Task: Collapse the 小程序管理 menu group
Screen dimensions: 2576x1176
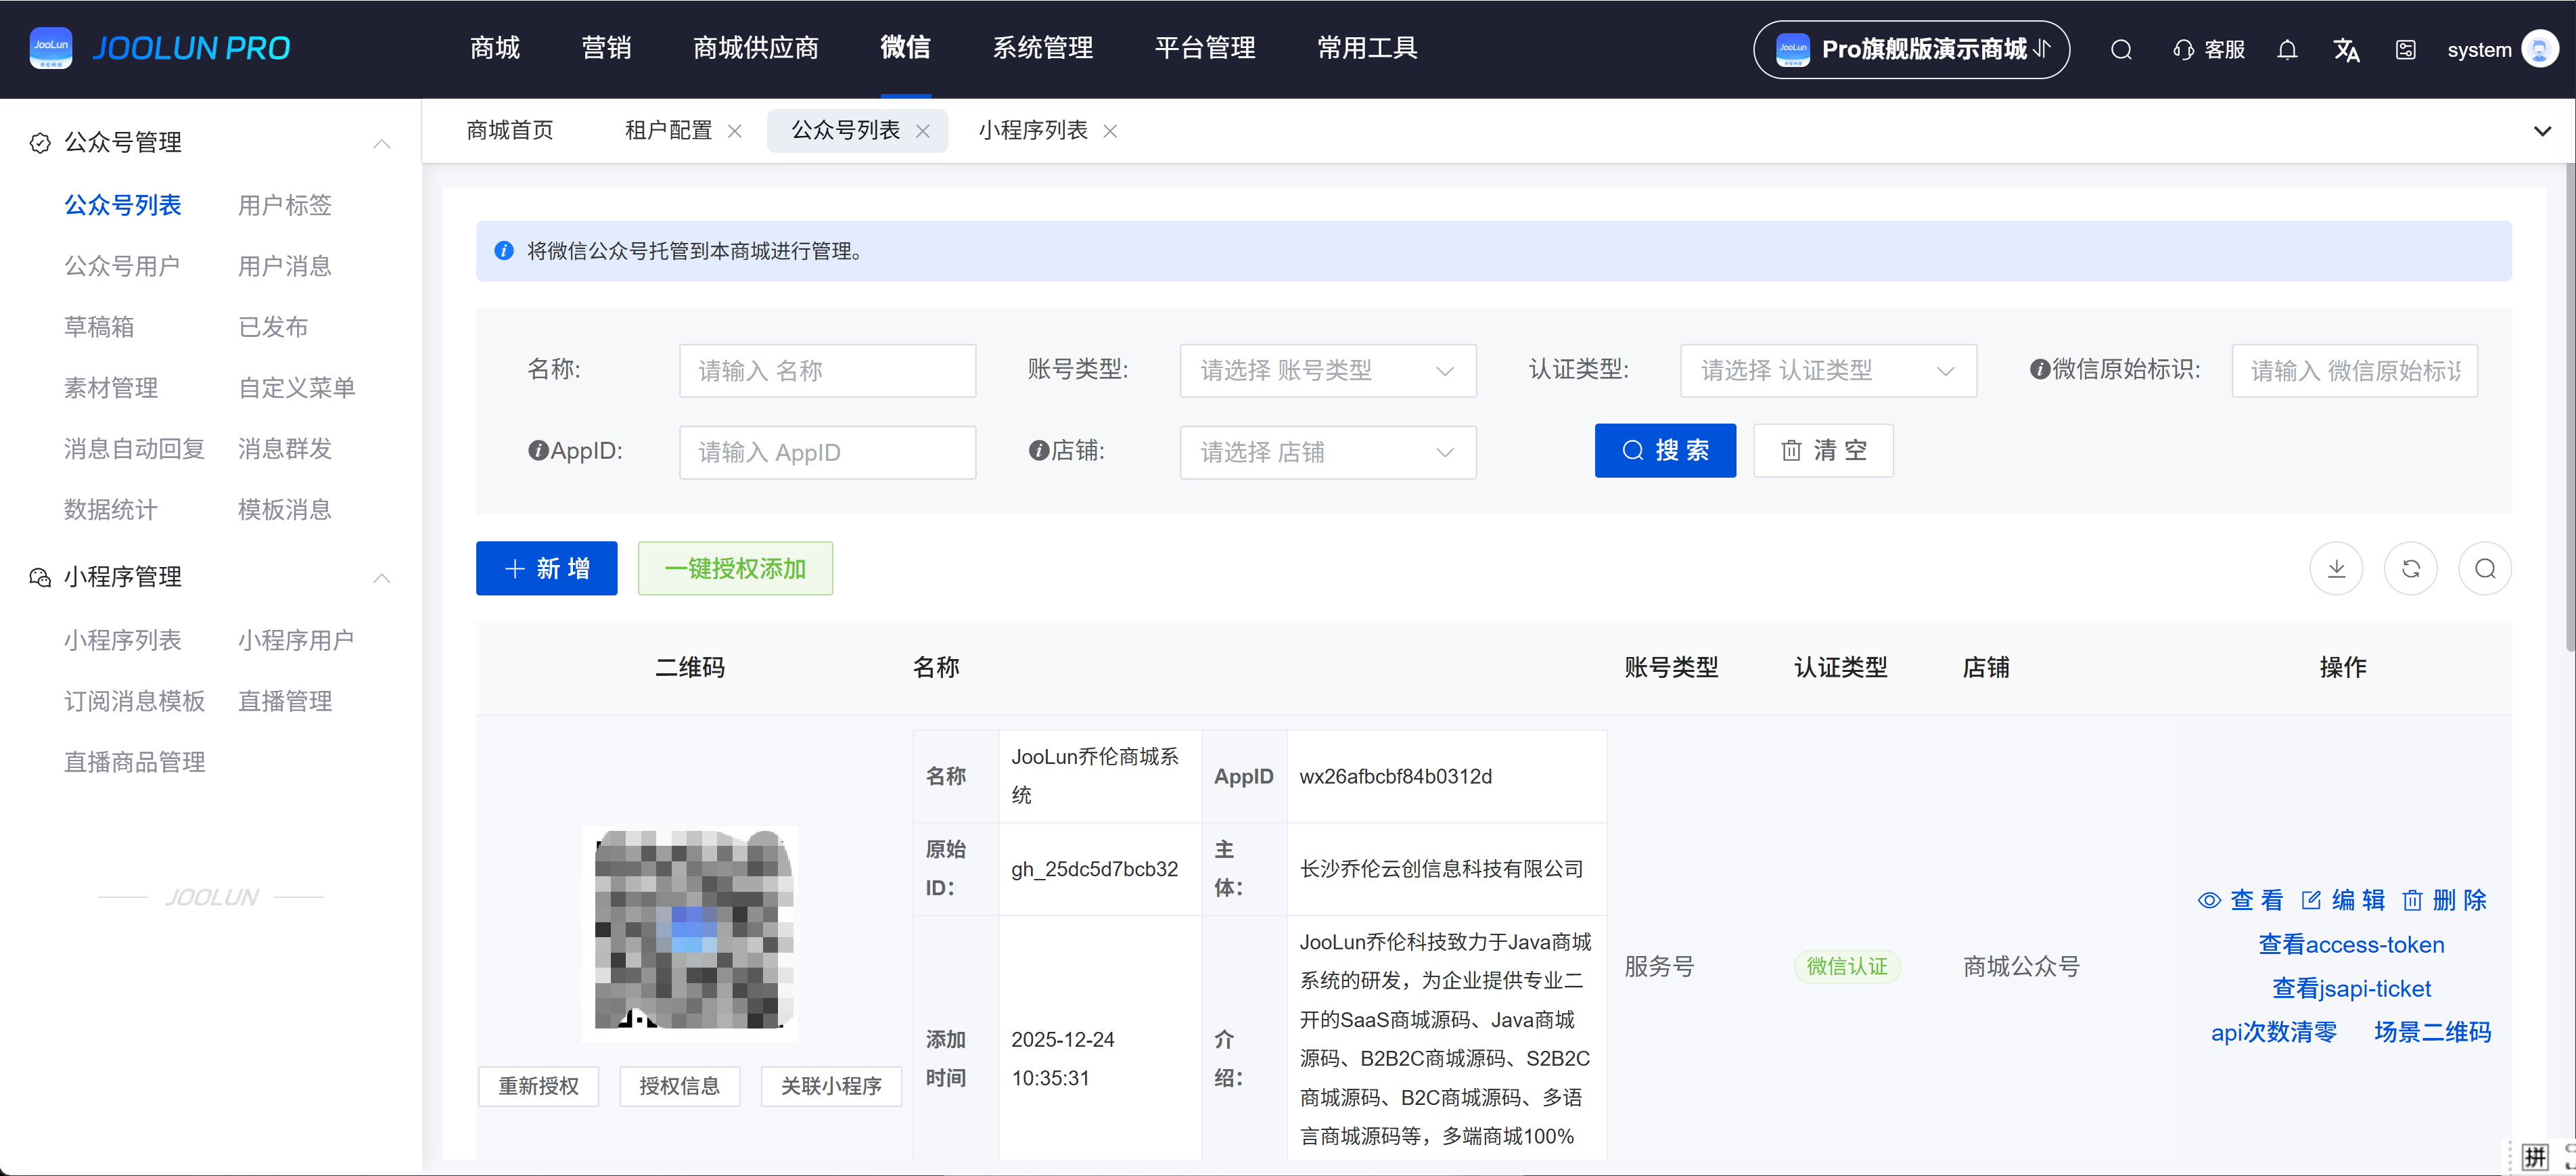Action: point(382,578)
